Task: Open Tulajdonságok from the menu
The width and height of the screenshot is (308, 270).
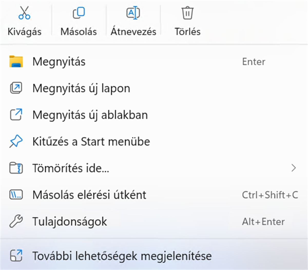Action: pos(70,221)
